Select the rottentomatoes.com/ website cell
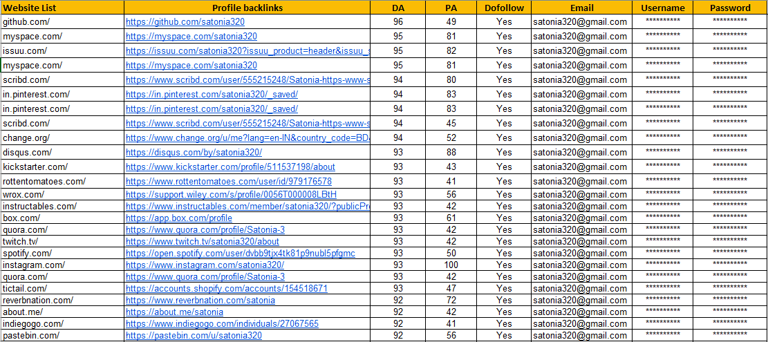 62,182
